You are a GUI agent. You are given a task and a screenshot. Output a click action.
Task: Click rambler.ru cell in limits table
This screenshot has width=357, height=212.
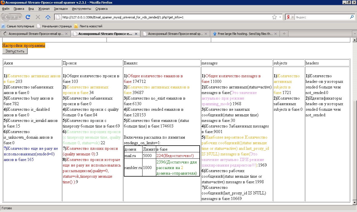pyautogui.click(x=133, y=168)
